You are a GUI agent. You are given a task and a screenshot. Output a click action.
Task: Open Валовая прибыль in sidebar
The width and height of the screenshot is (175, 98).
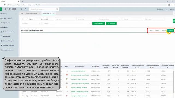pyautogui.click(x=9, y=45)
